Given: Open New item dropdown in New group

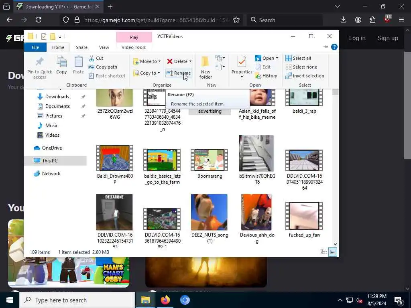Looking at the screenshot, I should (220, 58).
